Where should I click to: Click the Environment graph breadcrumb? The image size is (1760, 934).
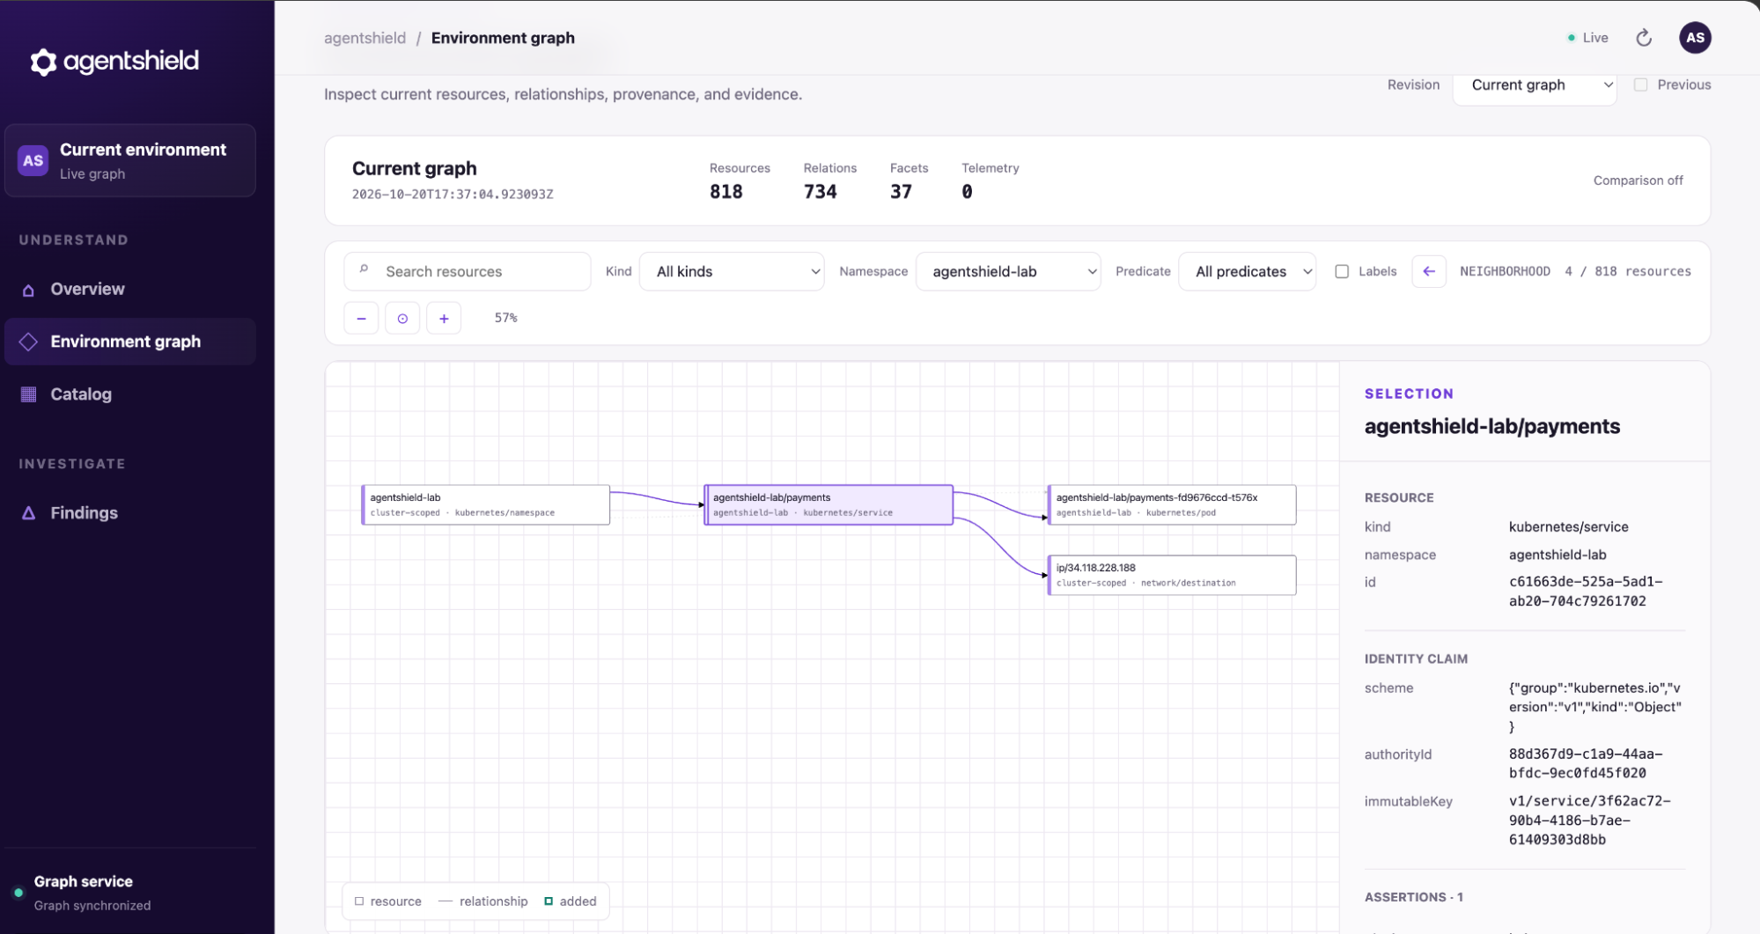click(x=503, y=38)
